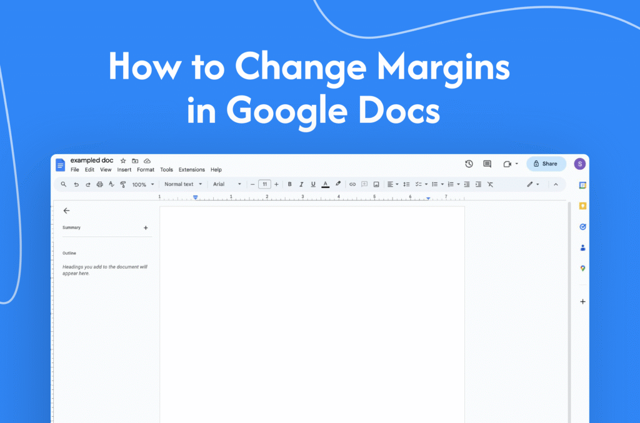Star the exampled doc document
This screenshot has width=640, height=423.
[x=122, y=160]
